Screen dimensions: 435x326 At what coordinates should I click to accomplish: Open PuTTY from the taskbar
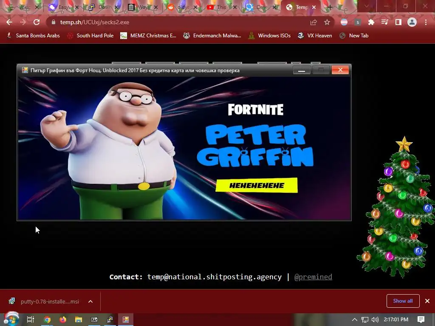[x=110, y=320]
